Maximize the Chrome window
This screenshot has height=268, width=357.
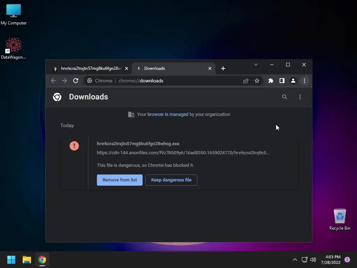click(x=288, y=65)
